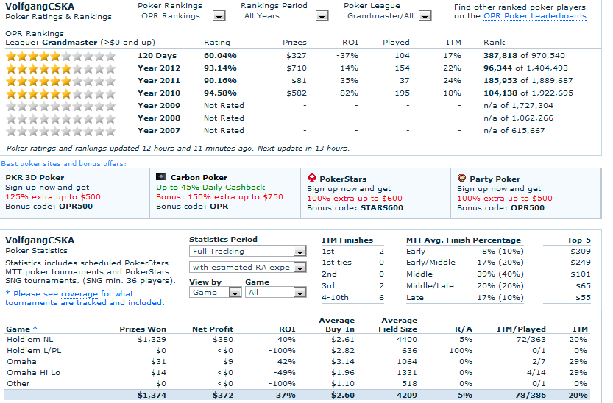Click the Top-5 first prize value $309
The width and height of the screenshot is (613, 403).
581,251
